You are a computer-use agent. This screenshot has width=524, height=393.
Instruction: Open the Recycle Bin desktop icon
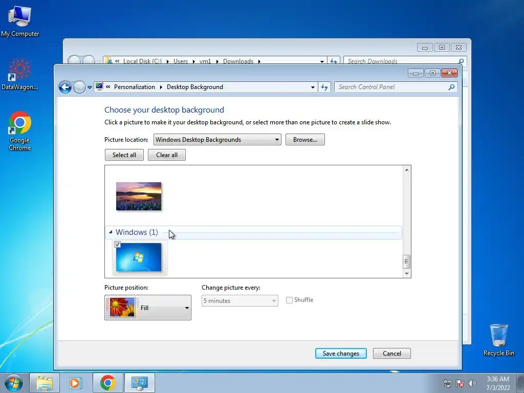click(498, 340)
